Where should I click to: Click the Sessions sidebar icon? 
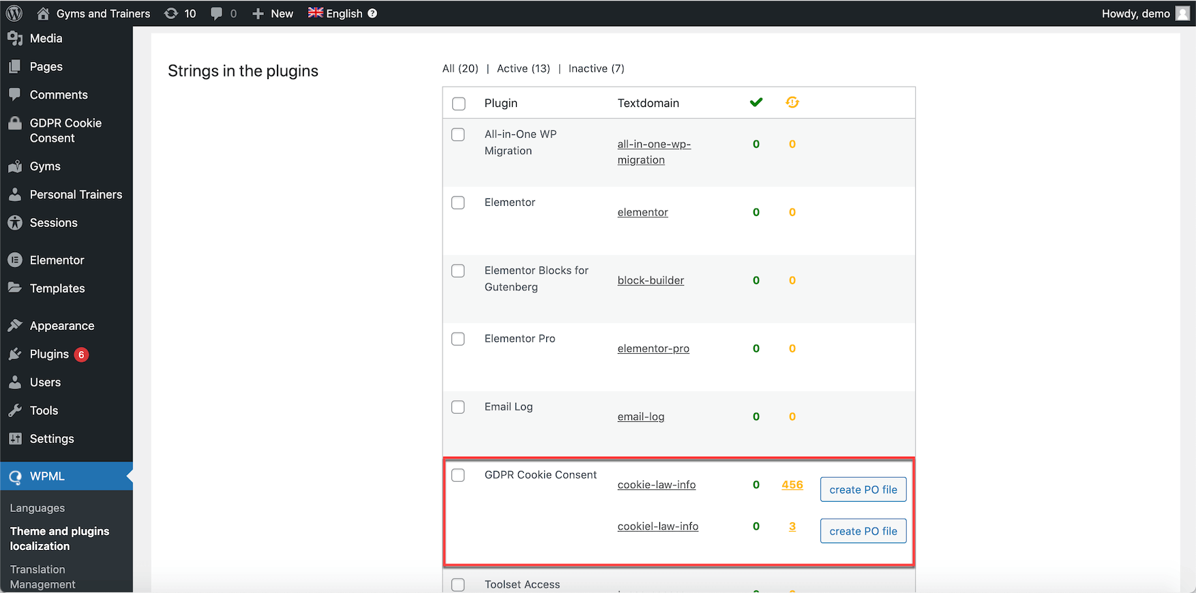pos(15,222)
